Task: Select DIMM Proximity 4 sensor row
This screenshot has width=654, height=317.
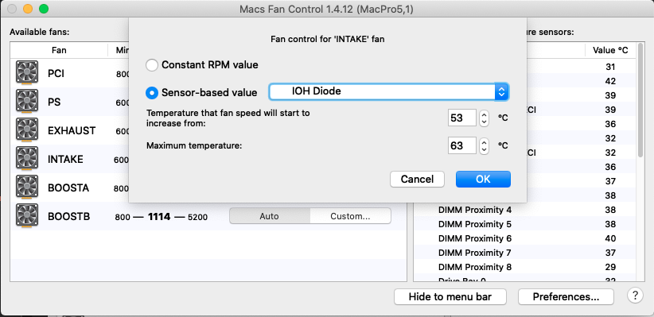Action: click(x=524, y=210)
